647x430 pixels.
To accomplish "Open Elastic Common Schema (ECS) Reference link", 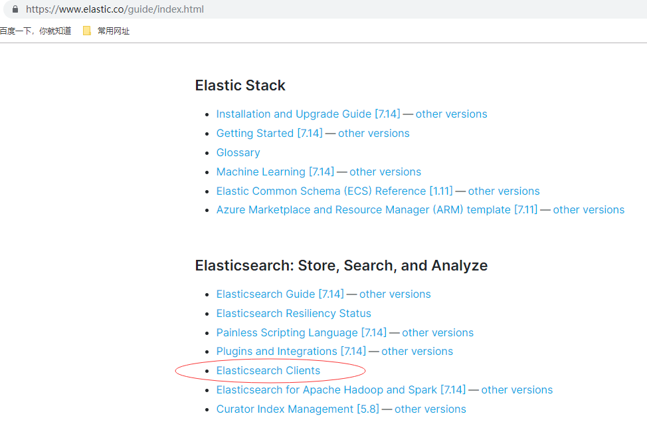I will tap(334, 191).
